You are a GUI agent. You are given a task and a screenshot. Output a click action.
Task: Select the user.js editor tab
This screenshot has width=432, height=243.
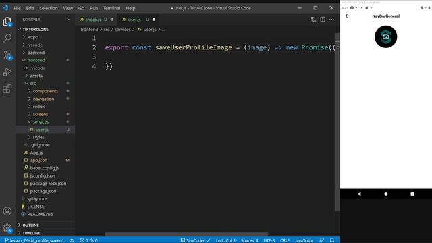(x=138, y=20)
